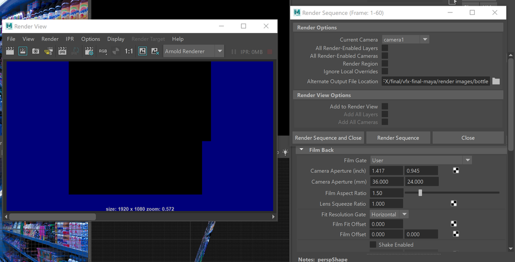
Task: Click the Remove Image icon
Action: 155,51
